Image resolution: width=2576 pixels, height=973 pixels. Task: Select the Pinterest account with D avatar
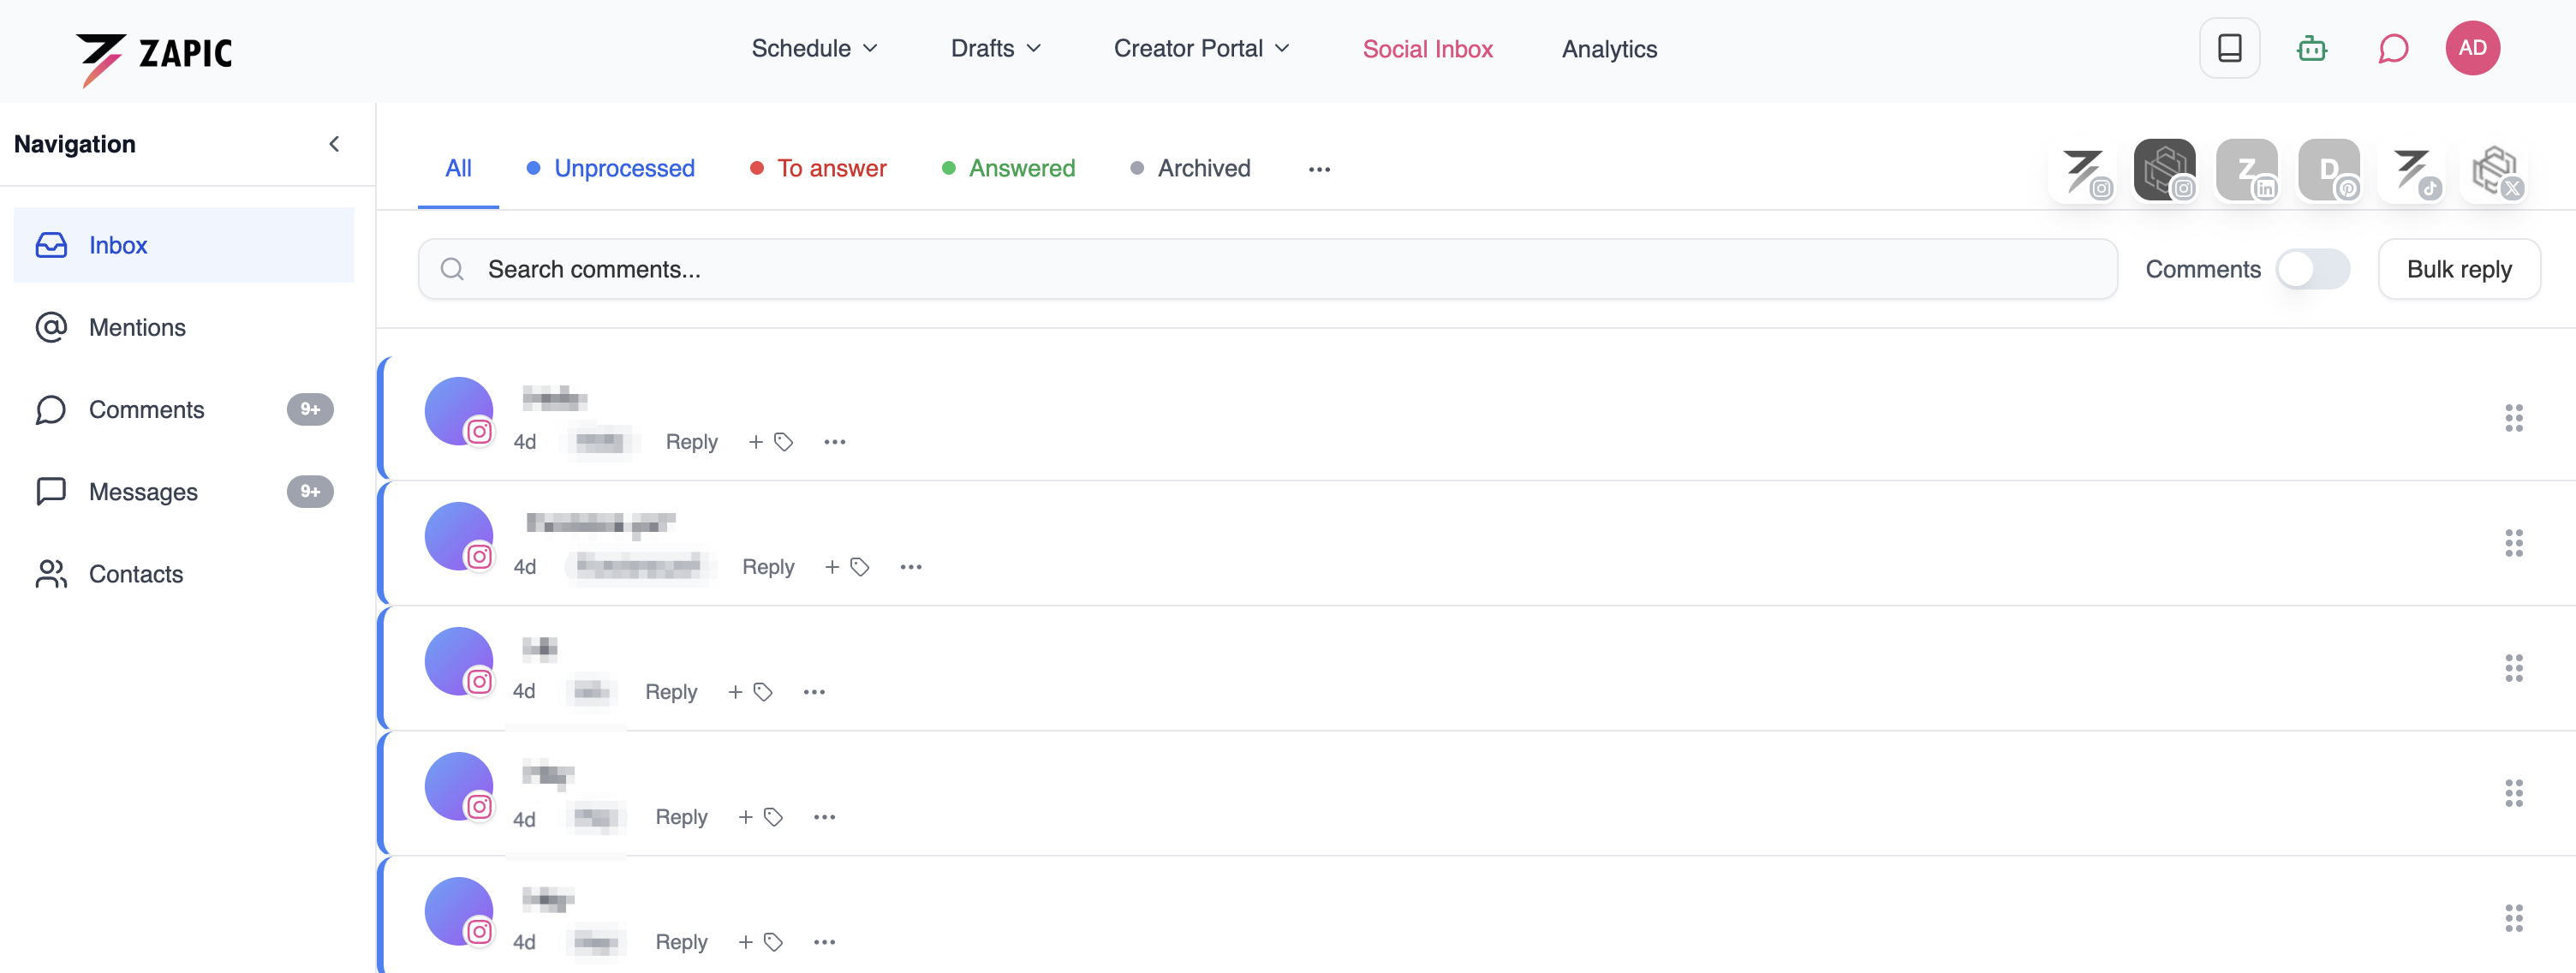[x=2331, y=169]
